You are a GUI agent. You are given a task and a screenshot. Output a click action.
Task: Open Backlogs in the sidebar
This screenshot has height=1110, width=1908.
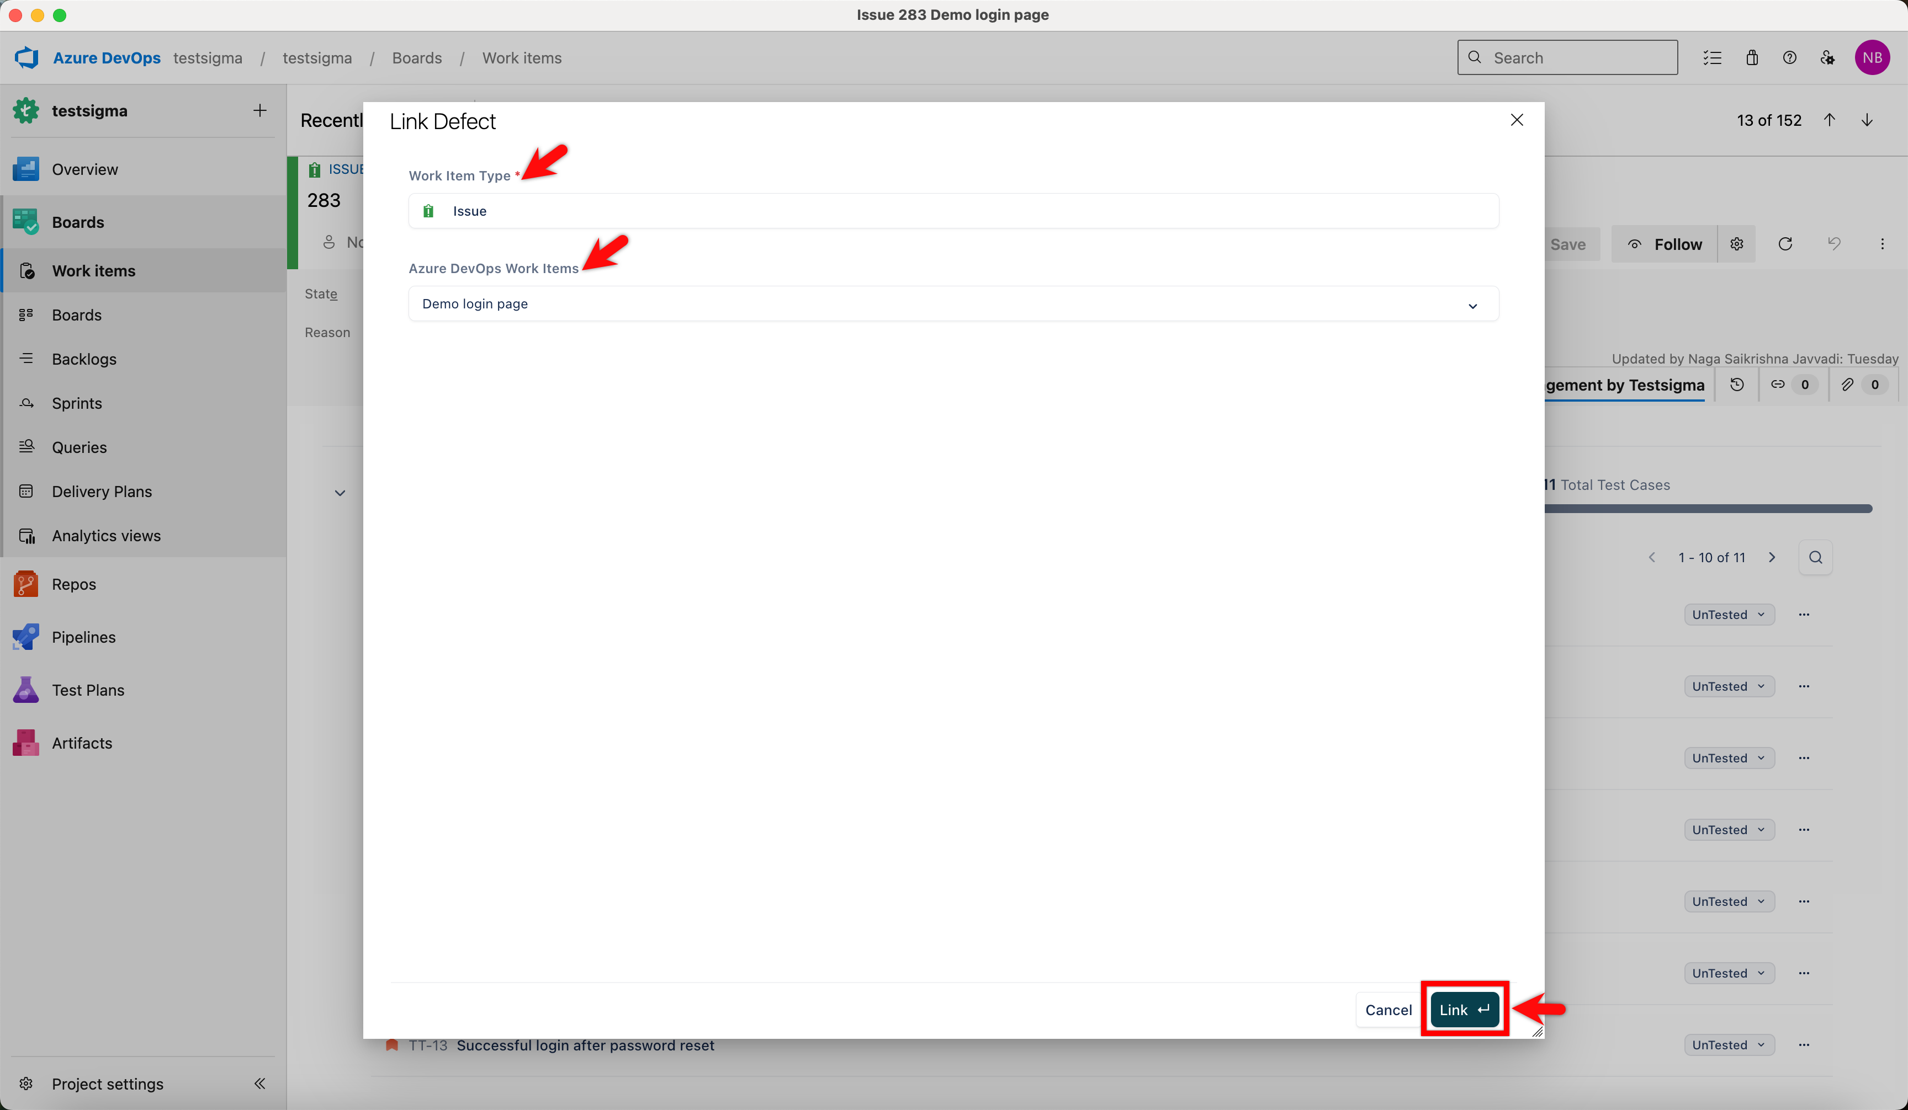(x=143, y=359)
